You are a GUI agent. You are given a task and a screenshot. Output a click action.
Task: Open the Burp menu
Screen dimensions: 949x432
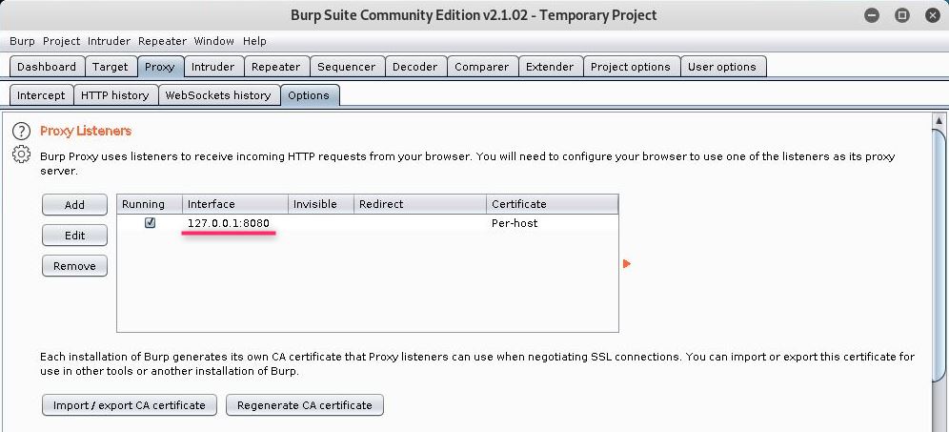[x=23, y=41]
